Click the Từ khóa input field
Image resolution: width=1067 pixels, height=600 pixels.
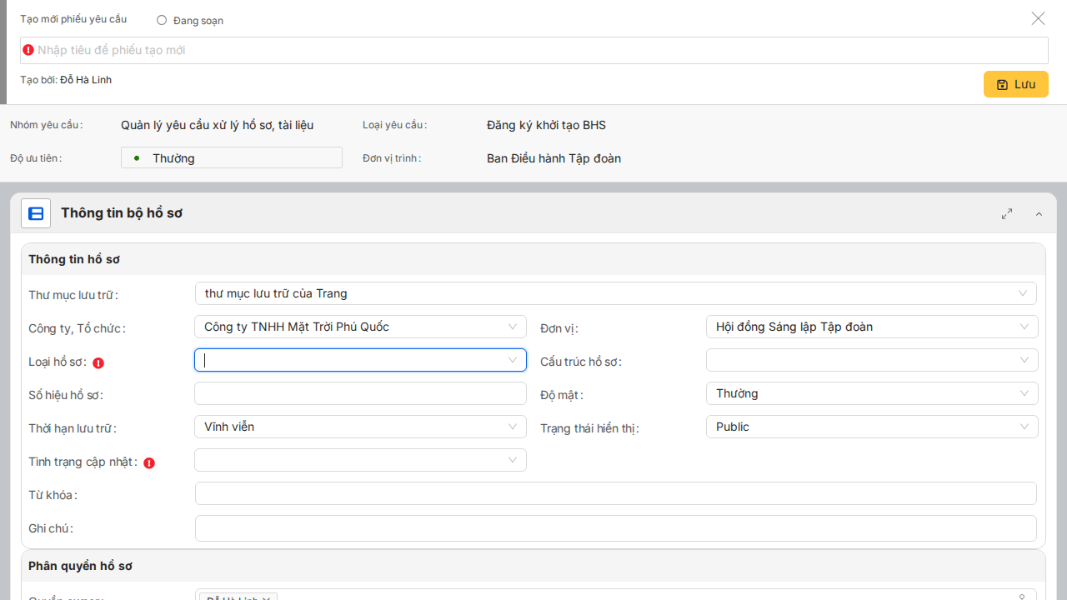click(615, 493)
